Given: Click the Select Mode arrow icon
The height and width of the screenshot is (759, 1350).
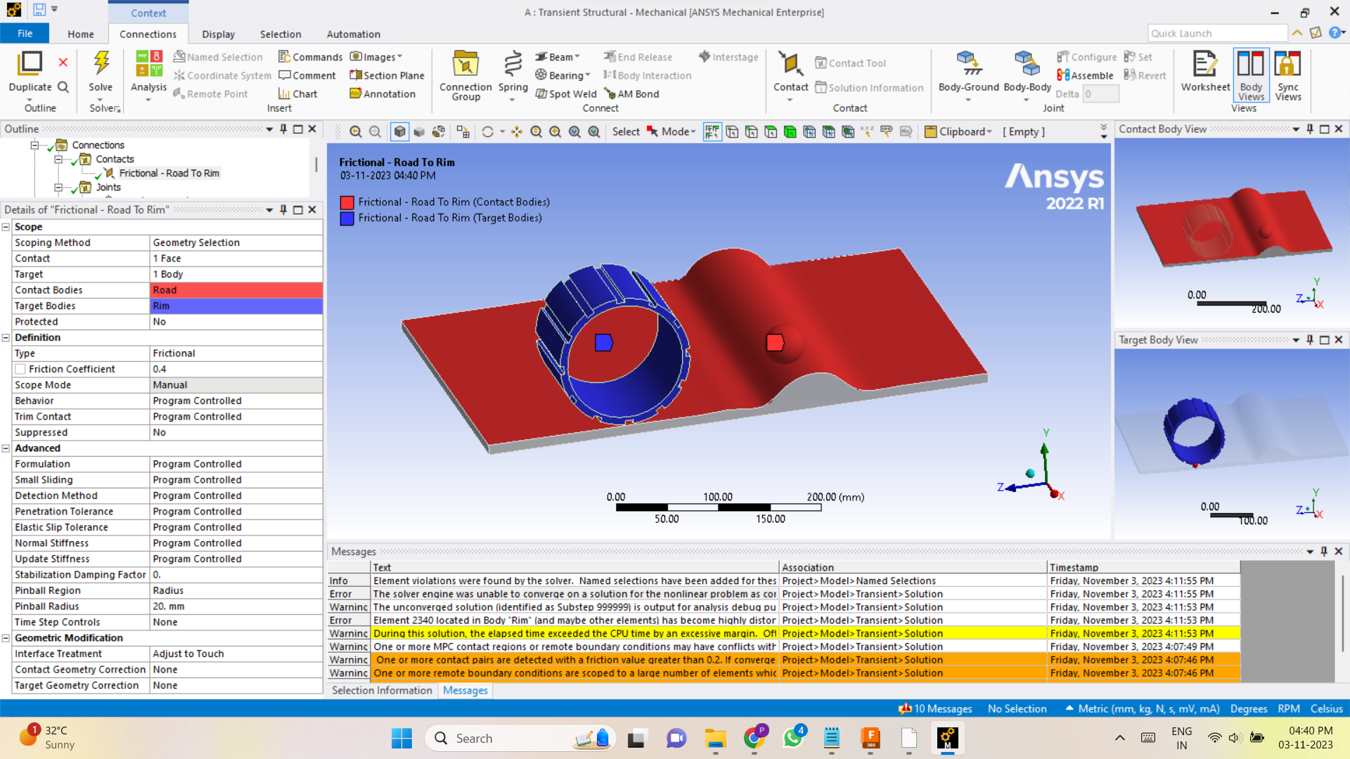Looking at the screenshot, I should tap(652, 132).
